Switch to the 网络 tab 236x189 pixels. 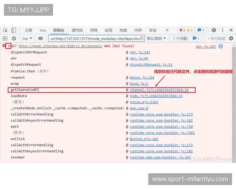click(94, 30)
